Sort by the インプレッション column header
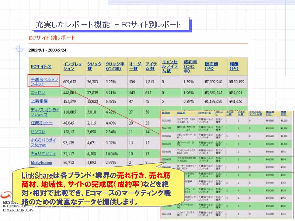 click(x=72, y=66)
